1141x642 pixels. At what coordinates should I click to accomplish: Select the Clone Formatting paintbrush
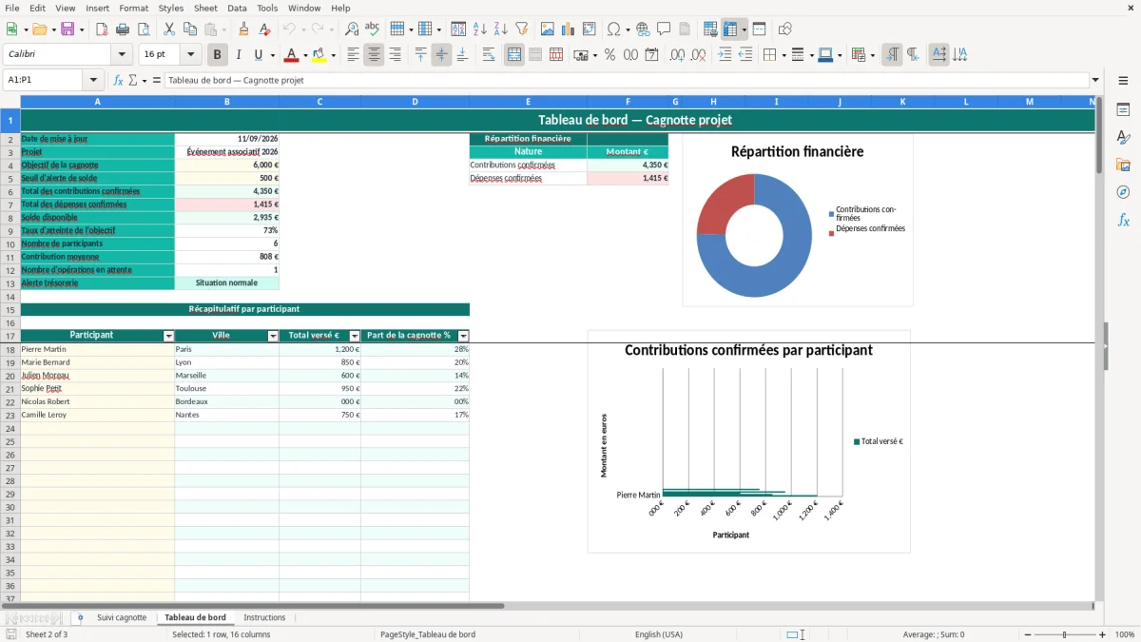click(x=243, y=29)
